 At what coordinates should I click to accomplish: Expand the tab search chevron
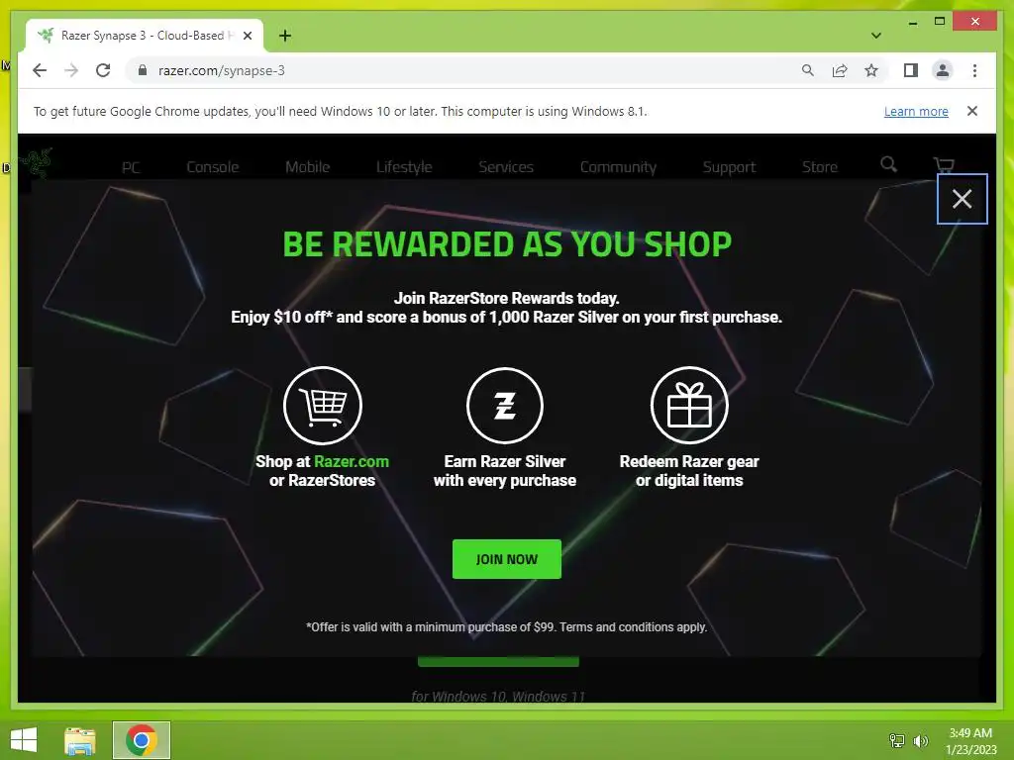[875, 36]
